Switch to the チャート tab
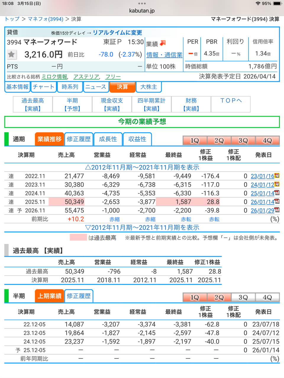The height and width of the screenshot is (378, 284). click(x=43, y=87)
